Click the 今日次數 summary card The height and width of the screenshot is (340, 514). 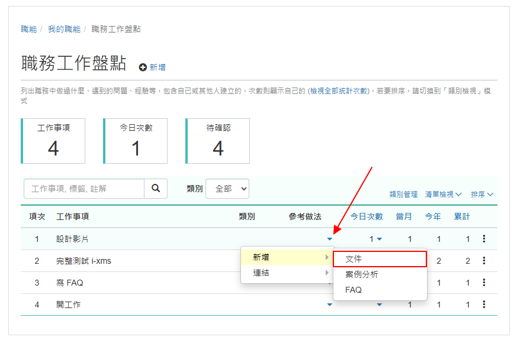tap(136, 141)
